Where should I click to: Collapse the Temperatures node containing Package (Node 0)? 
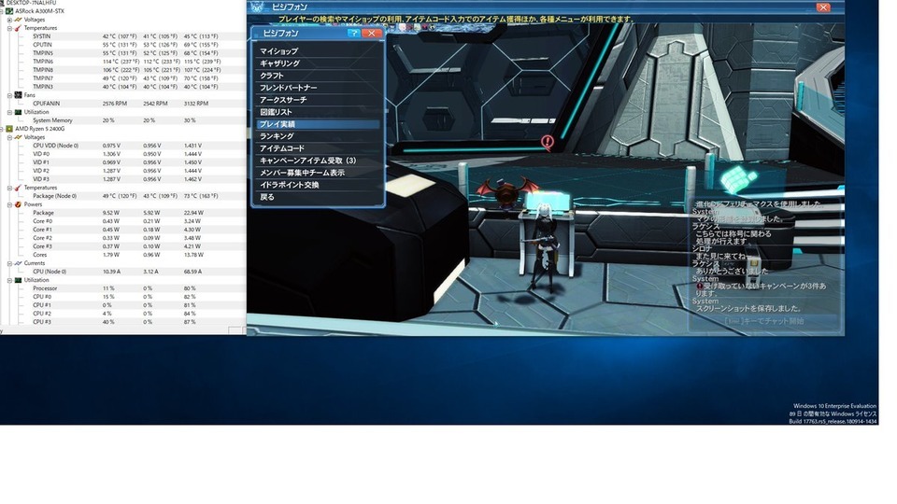(9, 188)
